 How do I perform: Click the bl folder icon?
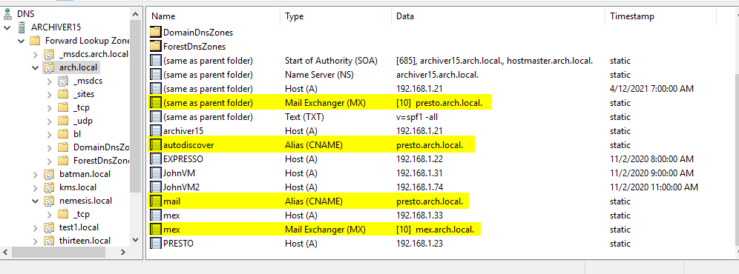coord(63,134)
